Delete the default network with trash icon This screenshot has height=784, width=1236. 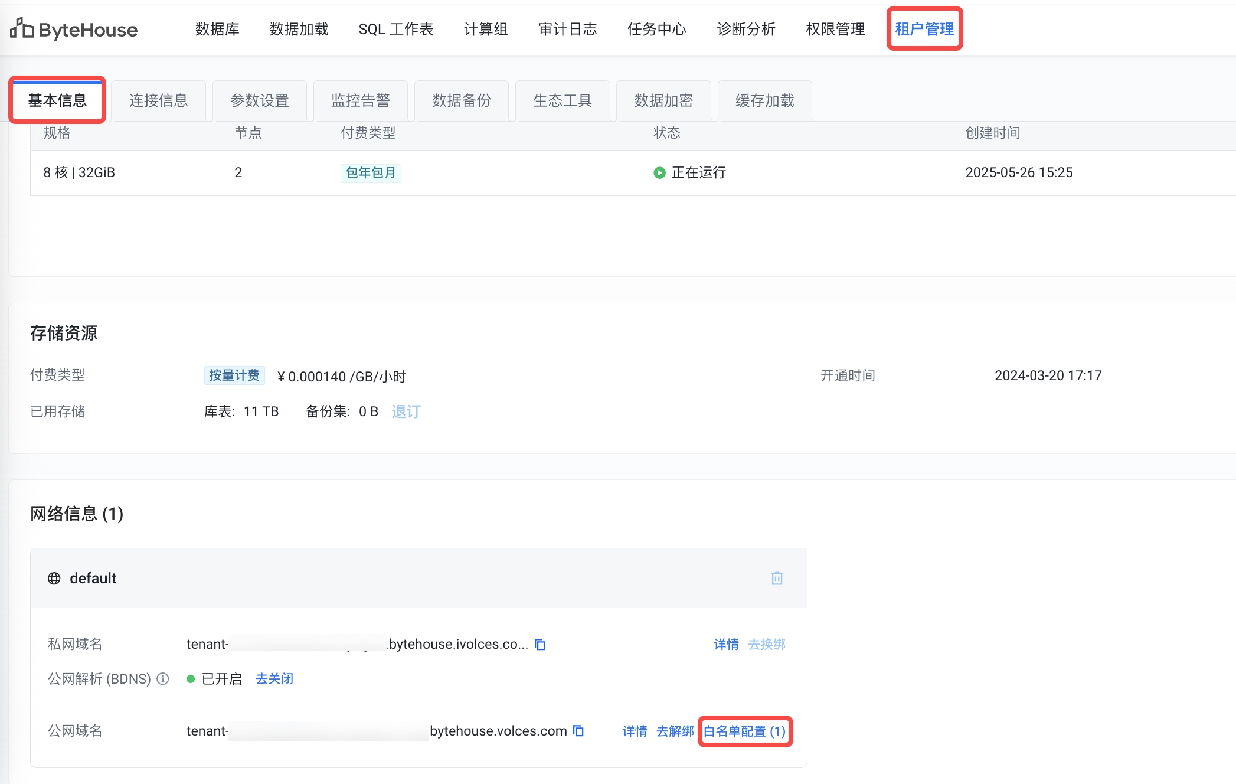pos(777,578)
